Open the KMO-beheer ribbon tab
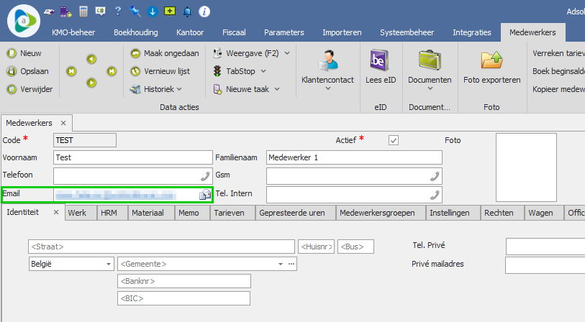 point(73,32)
